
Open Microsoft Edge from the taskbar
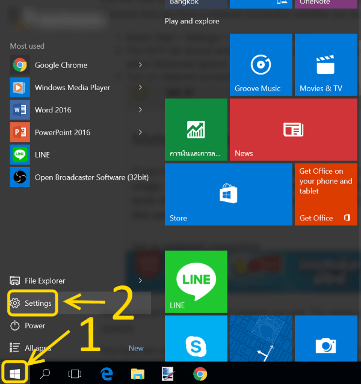coord(108,373)
